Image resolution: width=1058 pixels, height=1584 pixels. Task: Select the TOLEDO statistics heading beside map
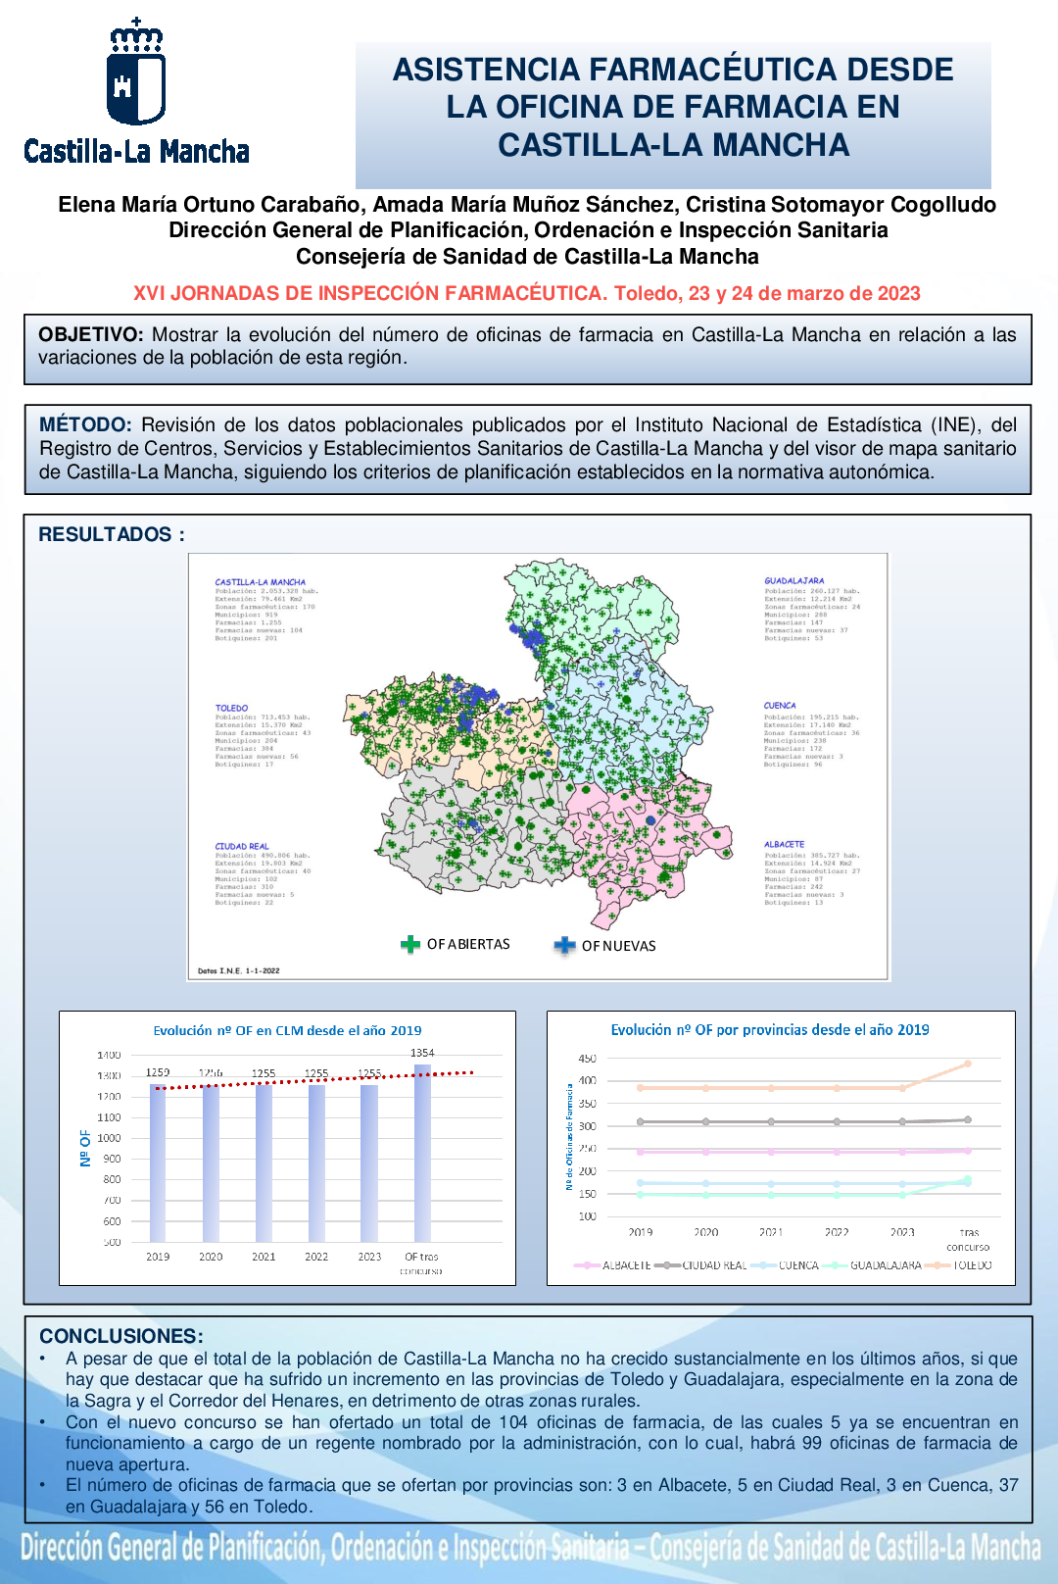click(x=232, y=708)
